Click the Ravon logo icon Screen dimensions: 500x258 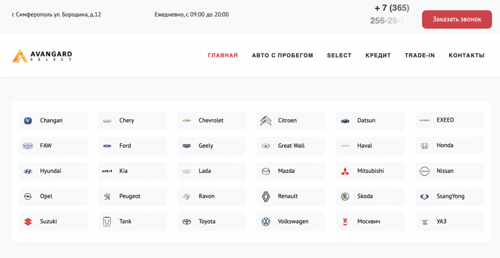point(186,197)
